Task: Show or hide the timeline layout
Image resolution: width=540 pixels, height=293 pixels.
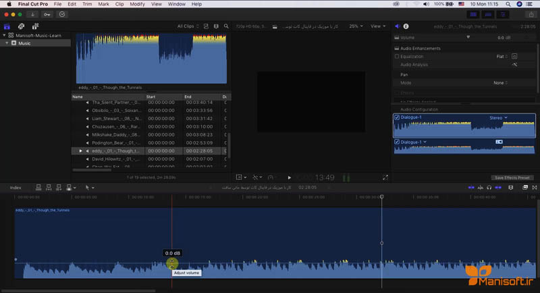Action: click(488, 14)
